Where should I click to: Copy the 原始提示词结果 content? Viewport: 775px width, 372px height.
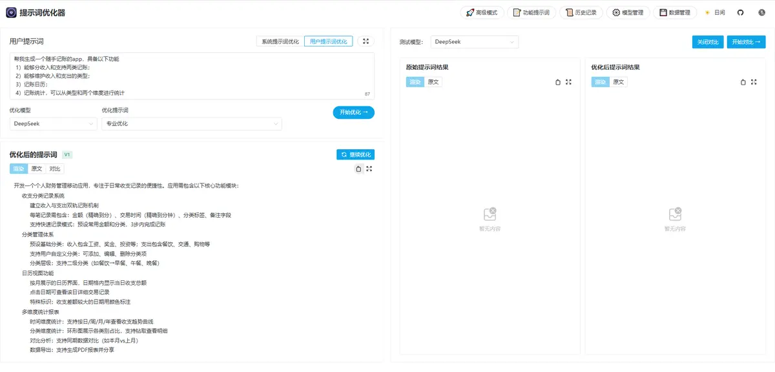click(558, 82)
